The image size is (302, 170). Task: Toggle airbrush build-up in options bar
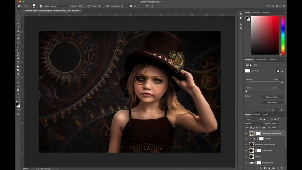pos(108,6)
